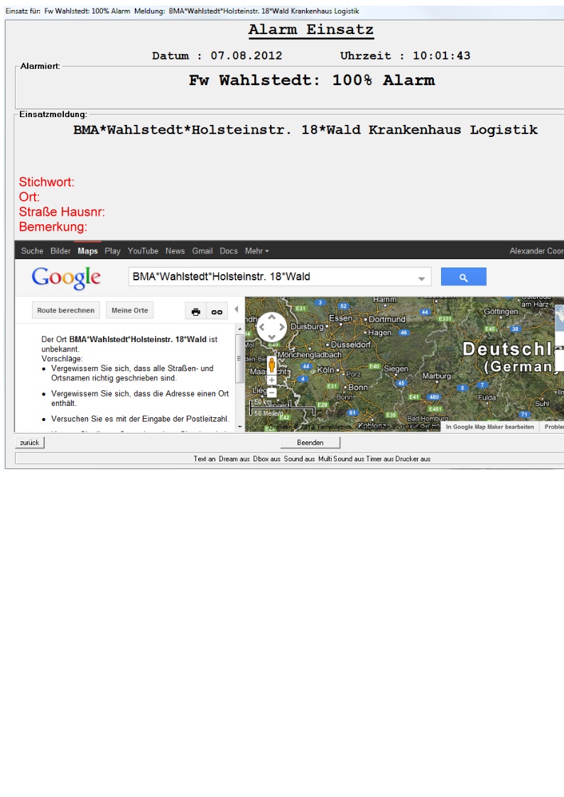This screenshot has height=797, width=564.
Task: Click the Route berechnen button
Action: click(x=66, y=311)
